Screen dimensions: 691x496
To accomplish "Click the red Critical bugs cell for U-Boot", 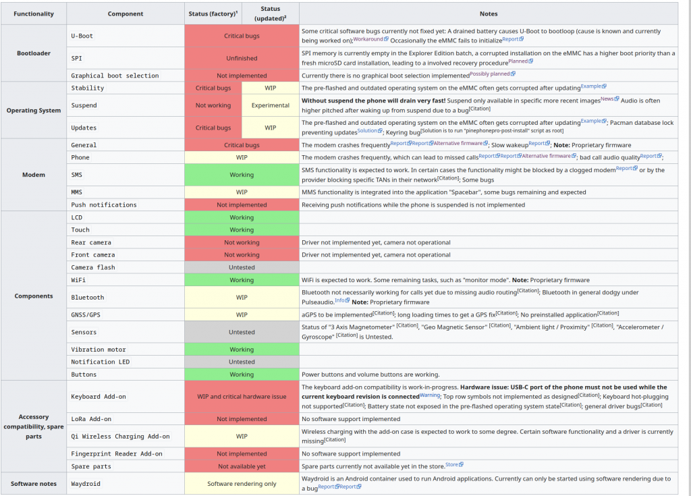I will [x=242, y=36].
